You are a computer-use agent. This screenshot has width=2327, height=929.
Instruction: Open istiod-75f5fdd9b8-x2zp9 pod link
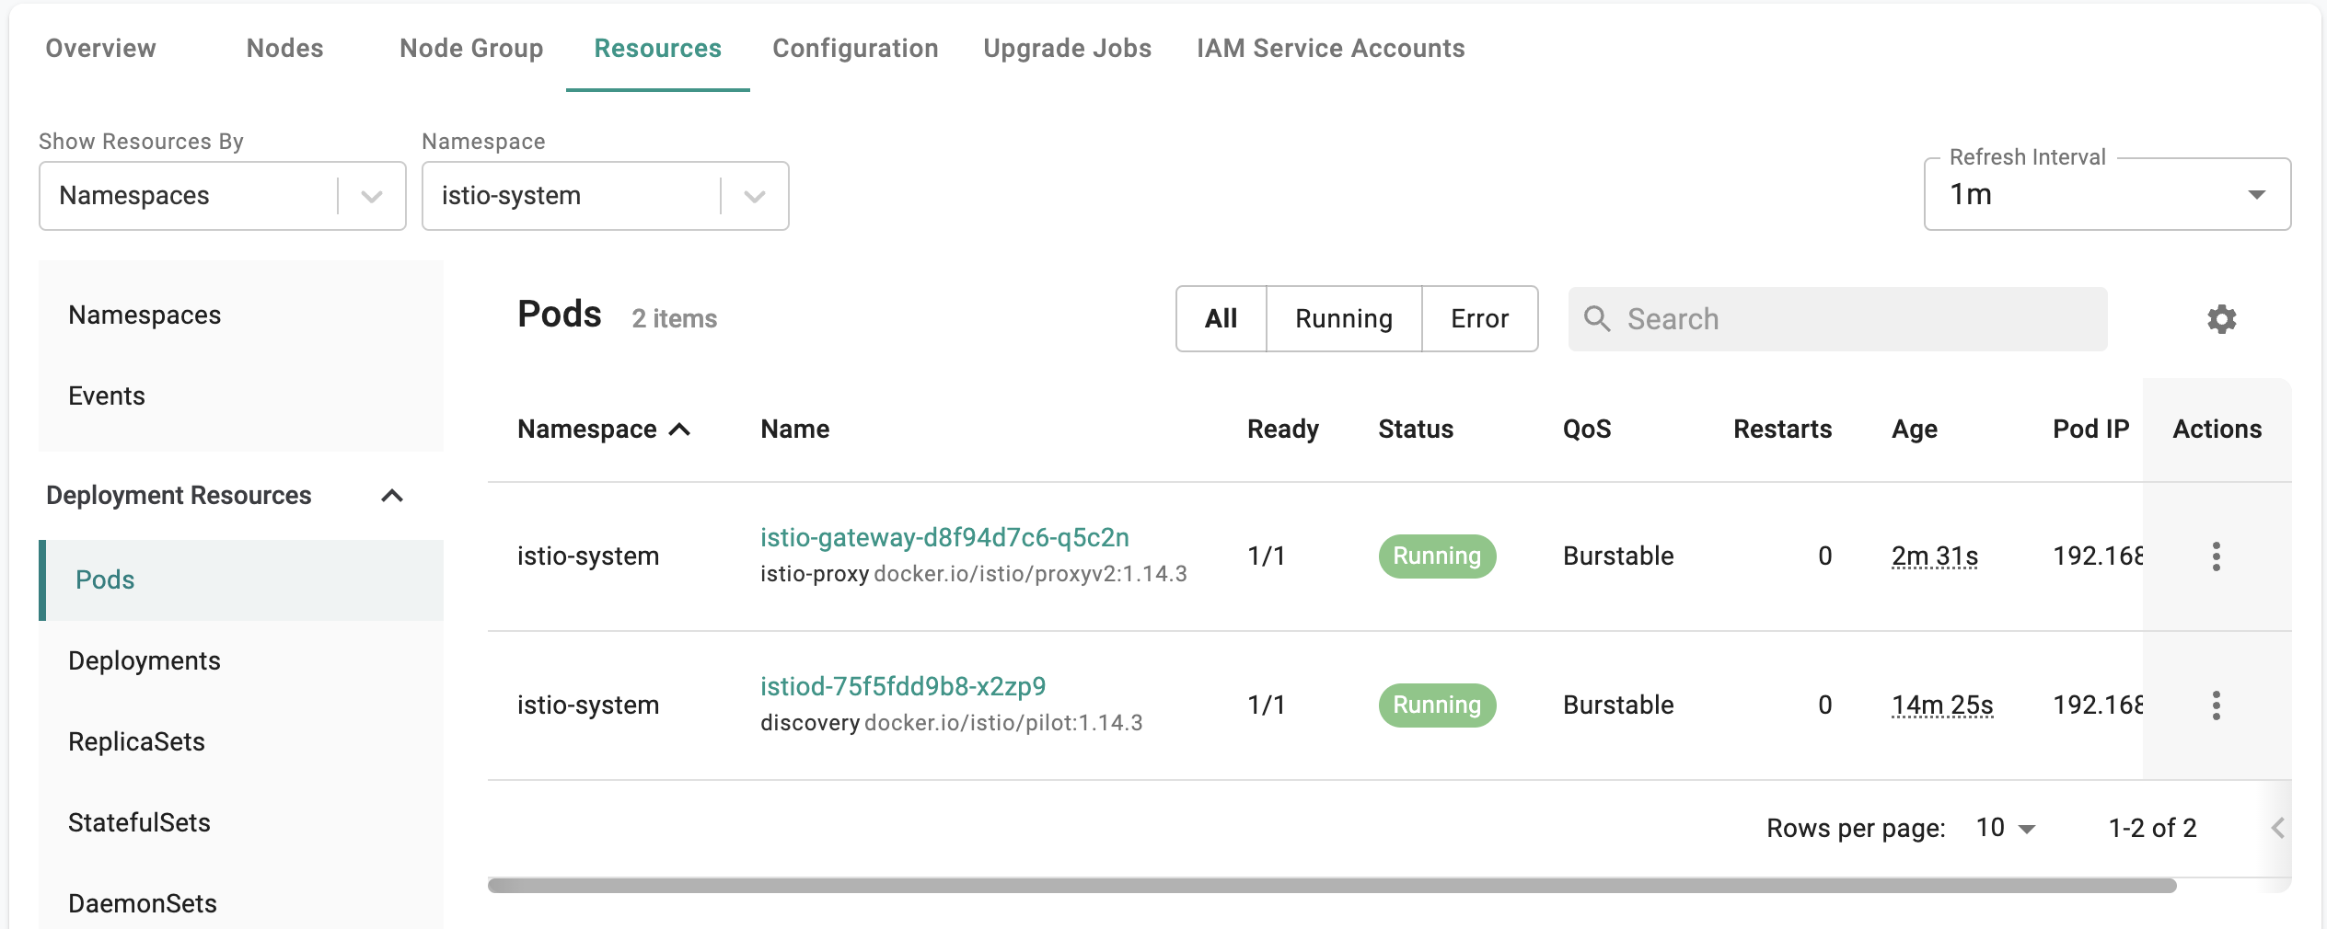tap(903, 686)
